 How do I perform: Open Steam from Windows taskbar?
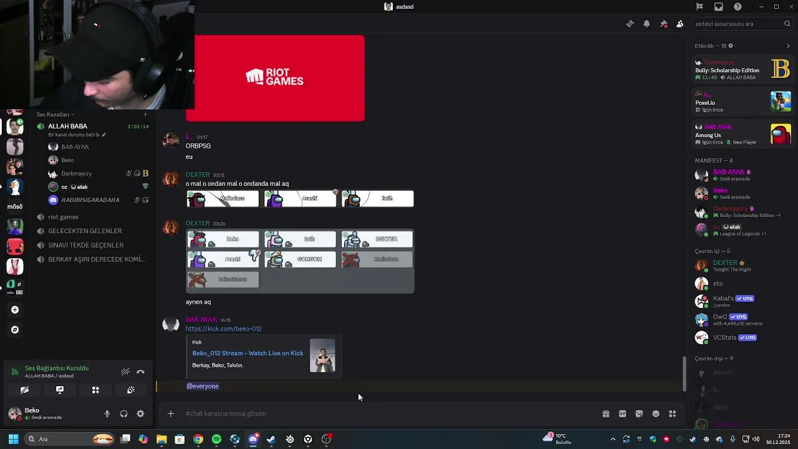[x=271, y=439]
